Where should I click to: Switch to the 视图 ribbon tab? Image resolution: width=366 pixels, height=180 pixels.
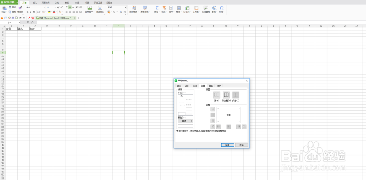click(x=87, y=3)
